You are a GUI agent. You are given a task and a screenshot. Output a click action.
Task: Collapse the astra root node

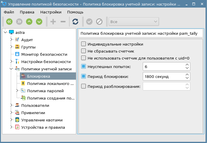point(6,32)
